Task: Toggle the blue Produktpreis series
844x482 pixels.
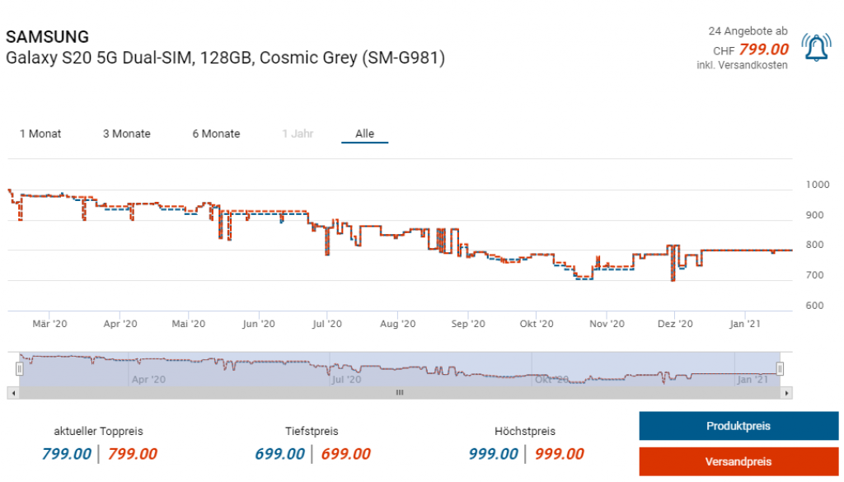Action: tap(738, 426)
